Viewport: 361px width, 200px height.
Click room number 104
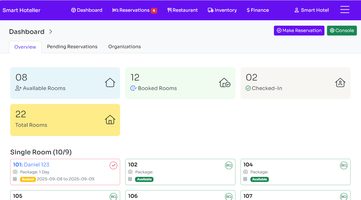pos(248,165)
